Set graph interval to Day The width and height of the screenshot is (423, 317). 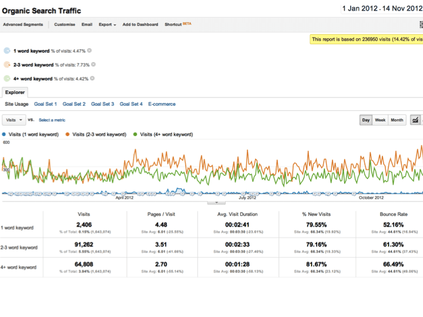[x=366, y=120]
